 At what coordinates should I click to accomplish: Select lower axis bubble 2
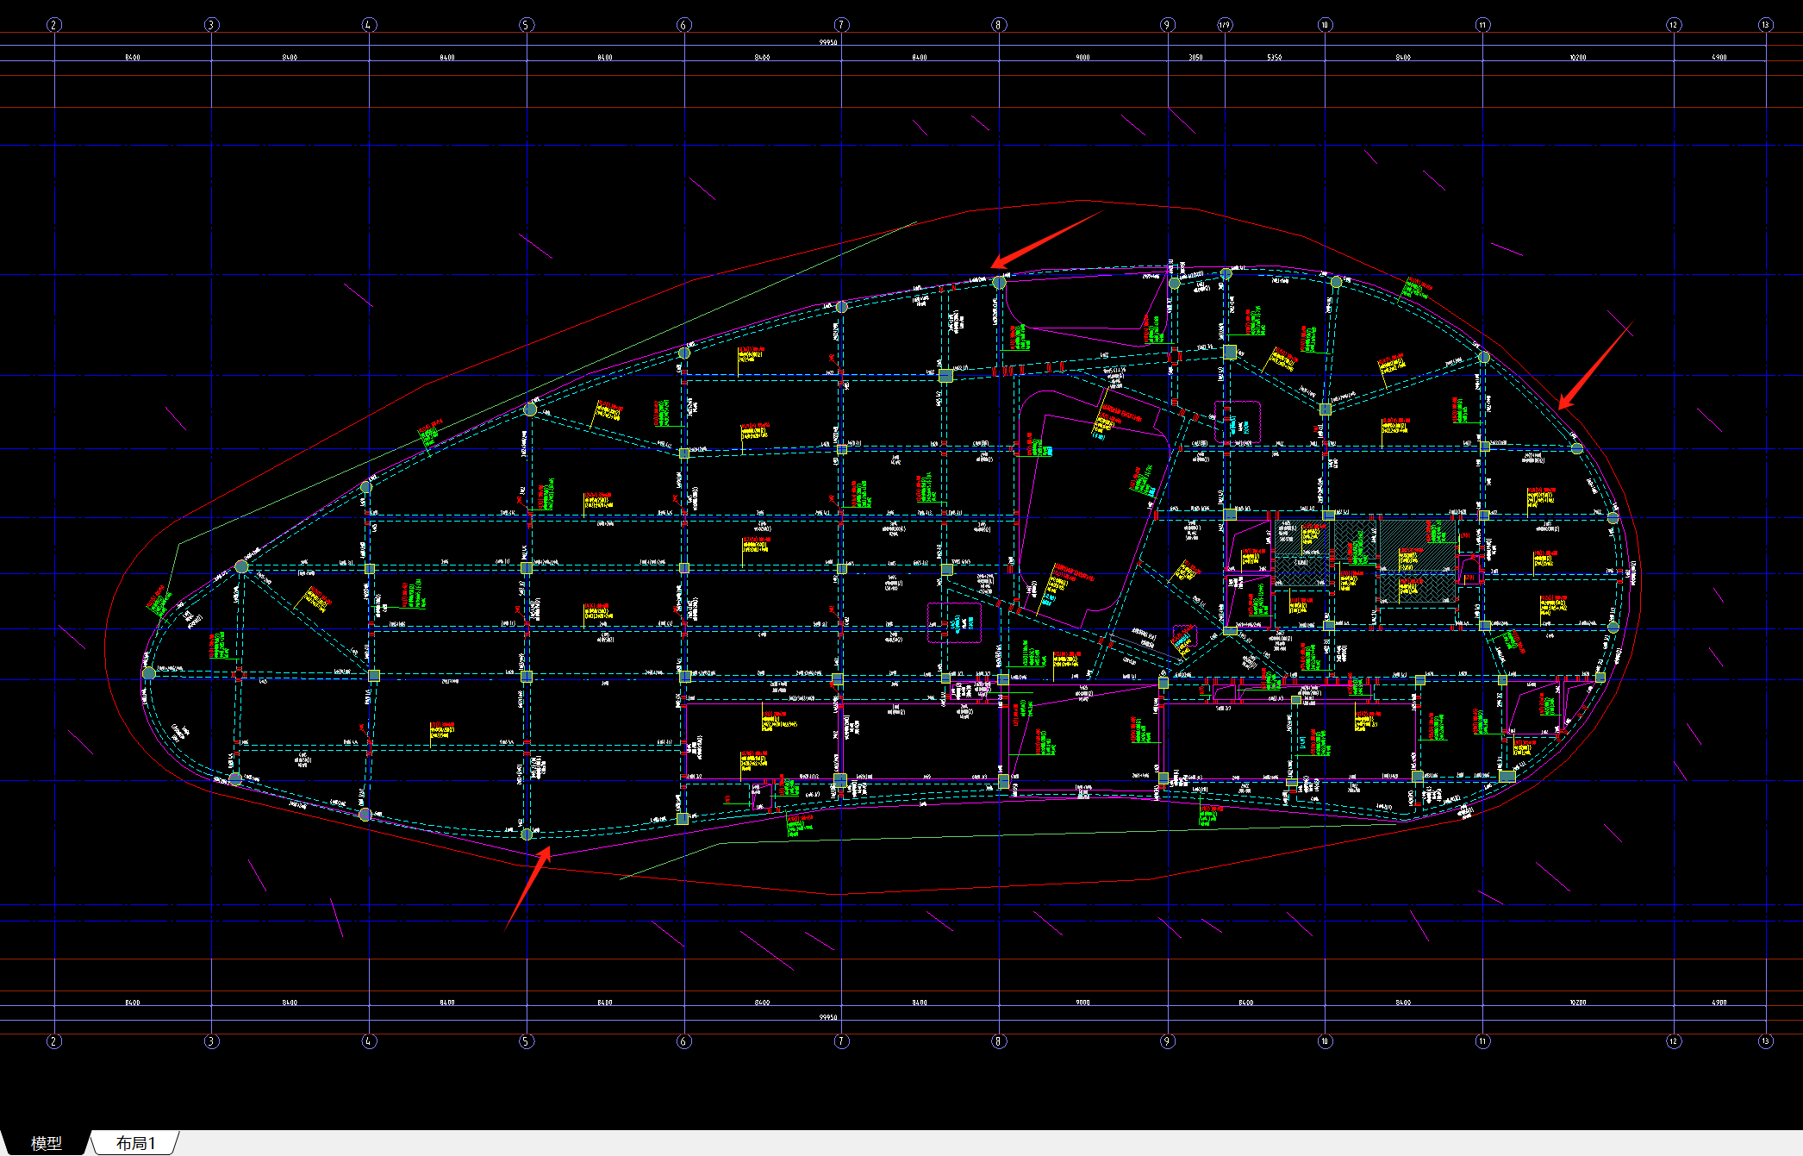pos(54,1041)
